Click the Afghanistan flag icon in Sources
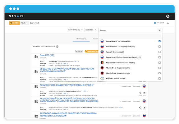The height and width of the screenshot is (124, 179). [102, 62]
